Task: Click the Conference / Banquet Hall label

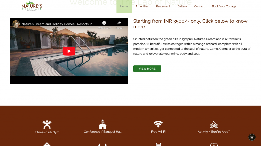Action: click(x=102, y=132)
